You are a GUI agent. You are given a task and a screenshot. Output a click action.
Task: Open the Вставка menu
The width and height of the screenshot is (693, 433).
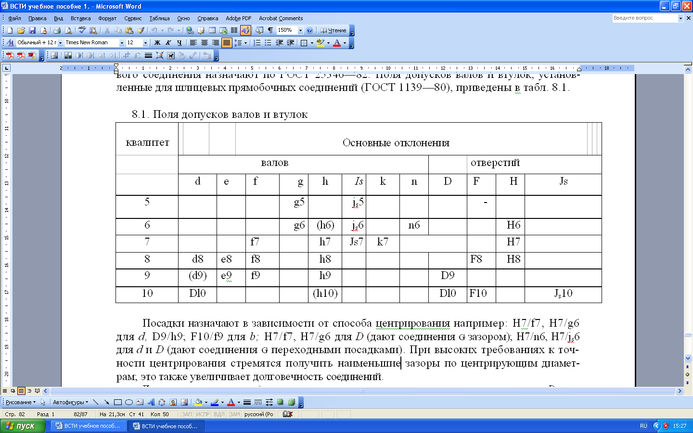point(80,18)
